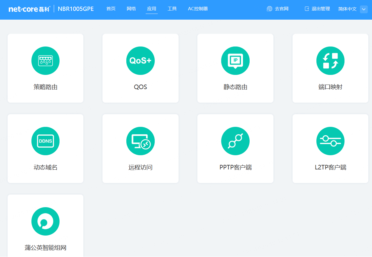Click the QOS card label
Screen dimensions: 372x257
click(x=141, y=87)
